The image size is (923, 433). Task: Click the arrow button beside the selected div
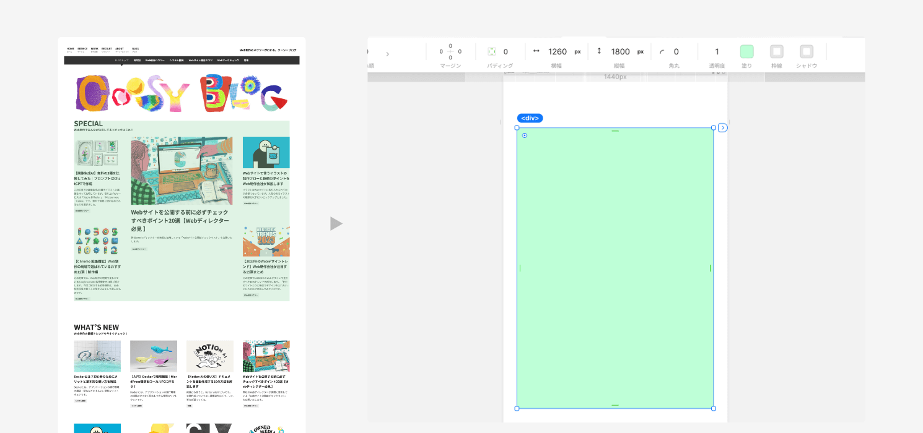(723, 127)
